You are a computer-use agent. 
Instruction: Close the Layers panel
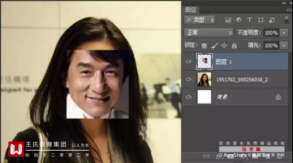(x=291, y=3)
